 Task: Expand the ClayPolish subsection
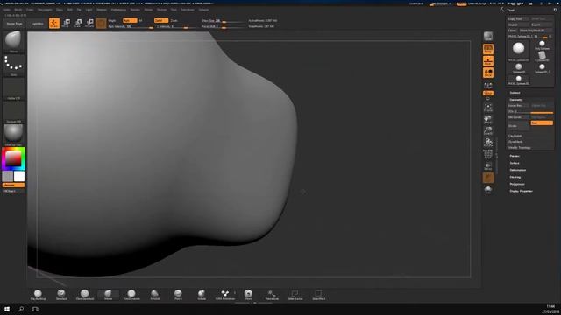(x=515, y=136)
